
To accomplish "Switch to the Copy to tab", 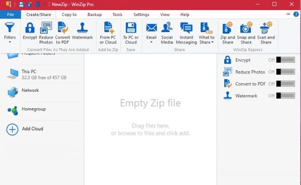I will tap(69, 14).
